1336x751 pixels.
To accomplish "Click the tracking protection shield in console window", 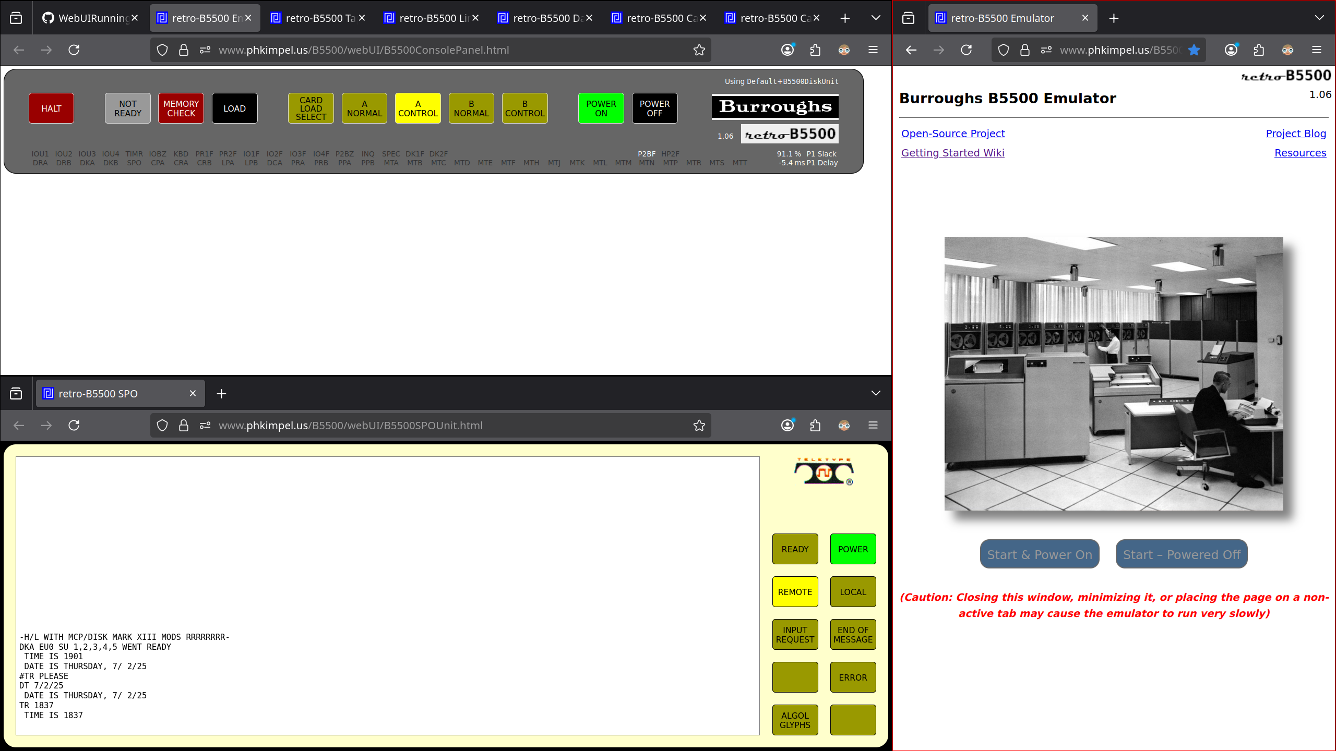I will click(x=162, y=50).
